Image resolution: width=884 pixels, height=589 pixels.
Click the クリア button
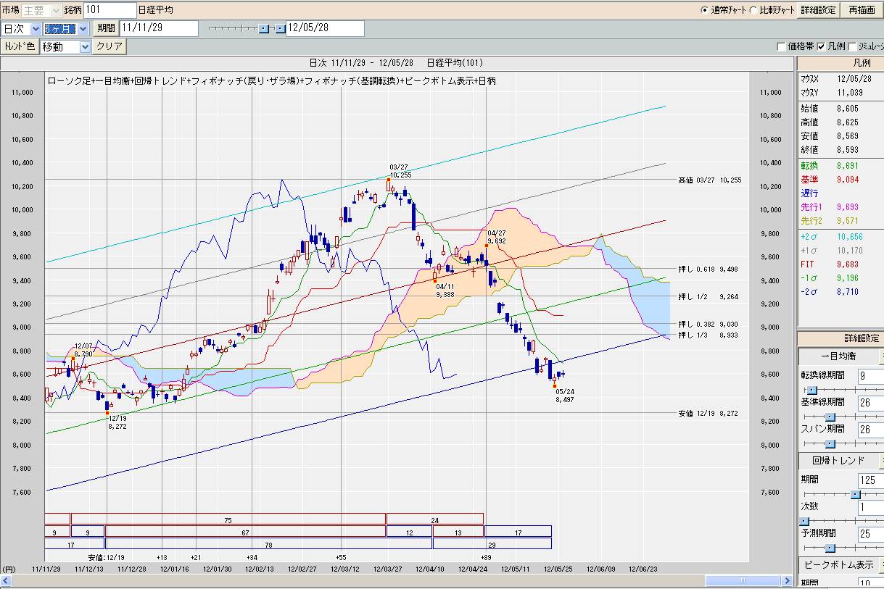click(x=110, y=46)
